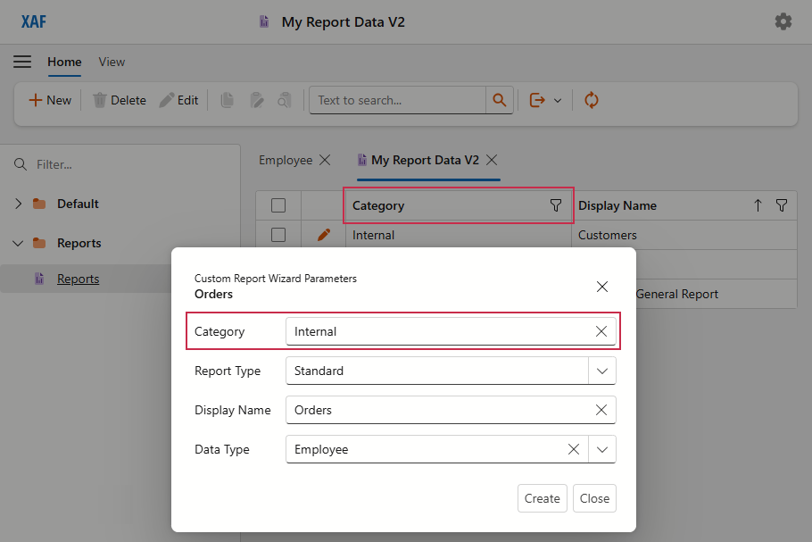
Task: Click the Display Name column header
Action: click(x=684, y=205)
